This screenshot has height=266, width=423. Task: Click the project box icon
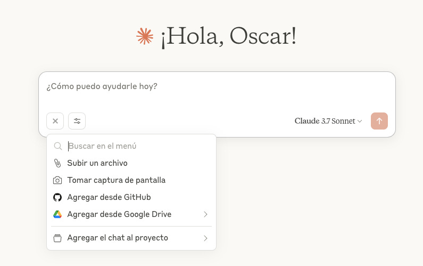tap(57, 238)
